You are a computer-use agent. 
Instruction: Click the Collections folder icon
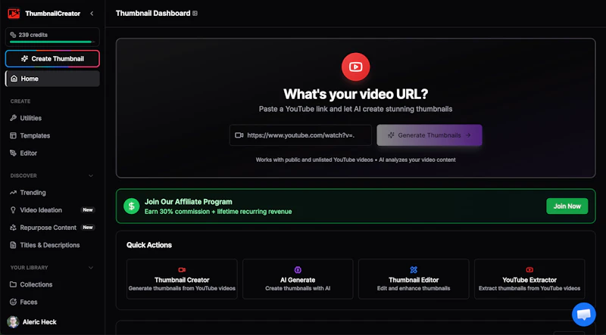tap(13, 284)
